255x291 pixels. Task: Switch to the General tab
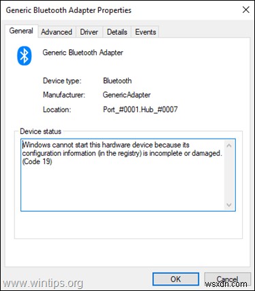(x=21, y=31)
